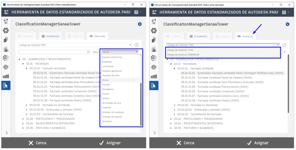Open the question mark help icon in left window header
Image resolution: width=296 pixels, height=150 pixels.
click(136, 12)
